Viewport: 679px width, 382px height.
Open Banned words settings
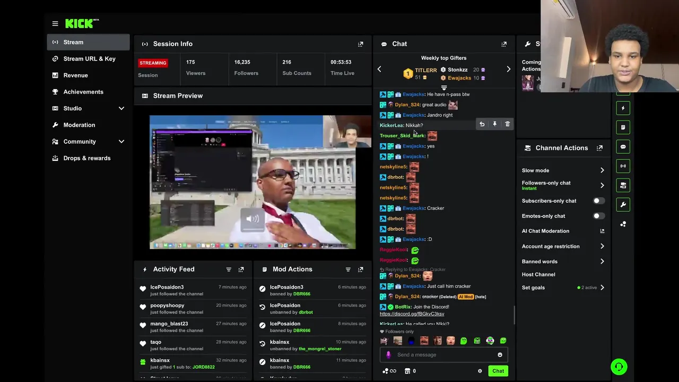coord(563,262)
